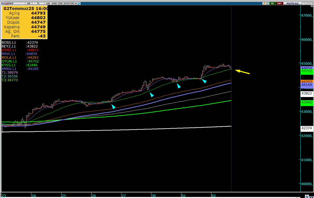Toggle the KHN toolbar button
314x198 pixels.
[54, 3]
